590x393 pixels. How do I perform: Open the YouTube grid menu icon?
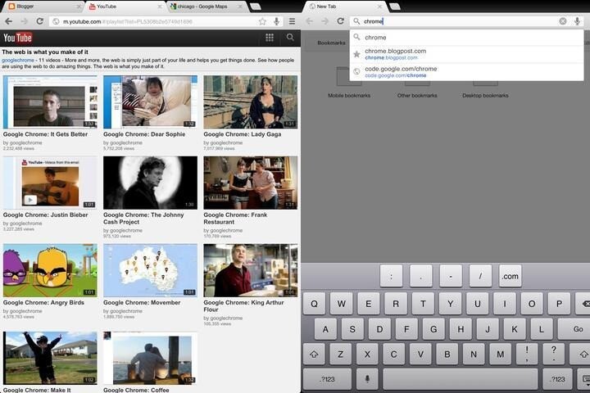click(270, 37)
